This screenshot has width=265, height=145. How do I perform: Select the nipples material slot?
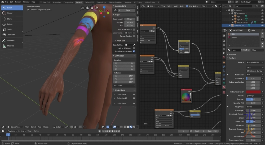tap(235, 37)
